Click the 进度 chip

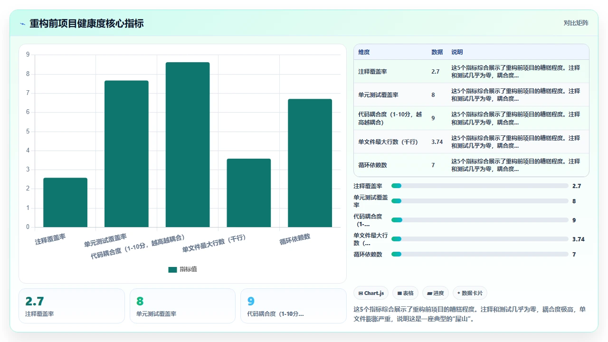[x=436, y=293]
